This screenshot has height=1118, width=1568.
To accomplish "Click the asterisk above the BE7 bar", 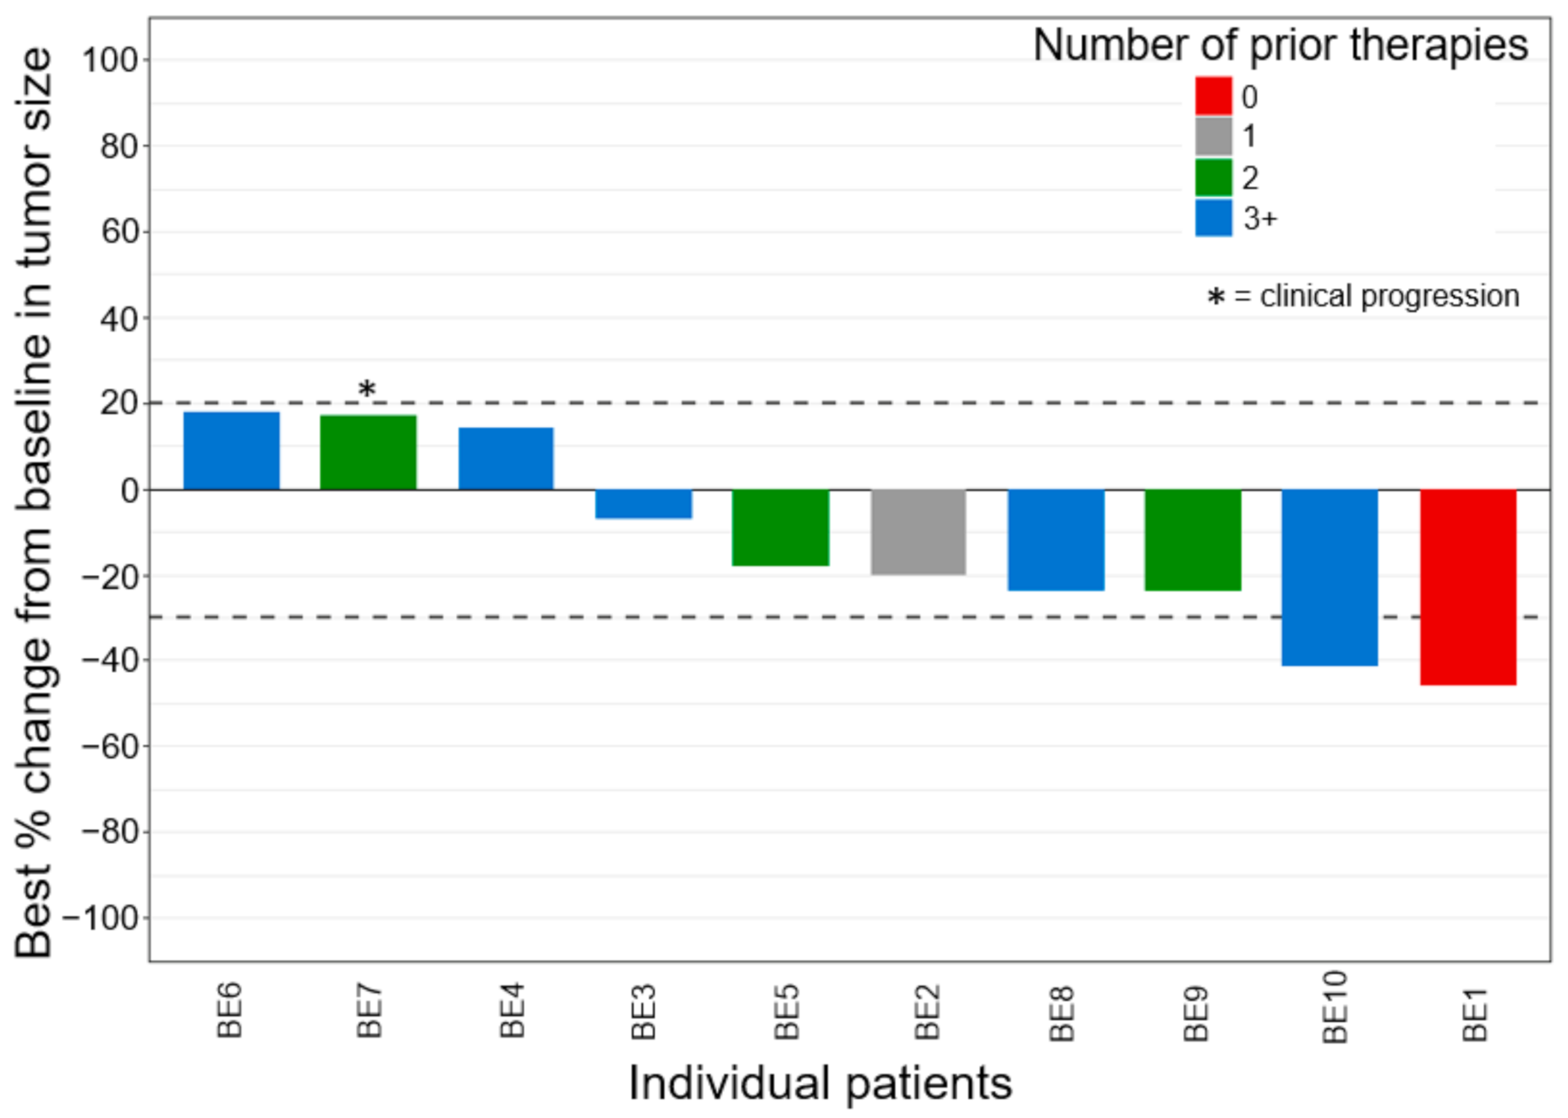I will (x=366, y=390).
